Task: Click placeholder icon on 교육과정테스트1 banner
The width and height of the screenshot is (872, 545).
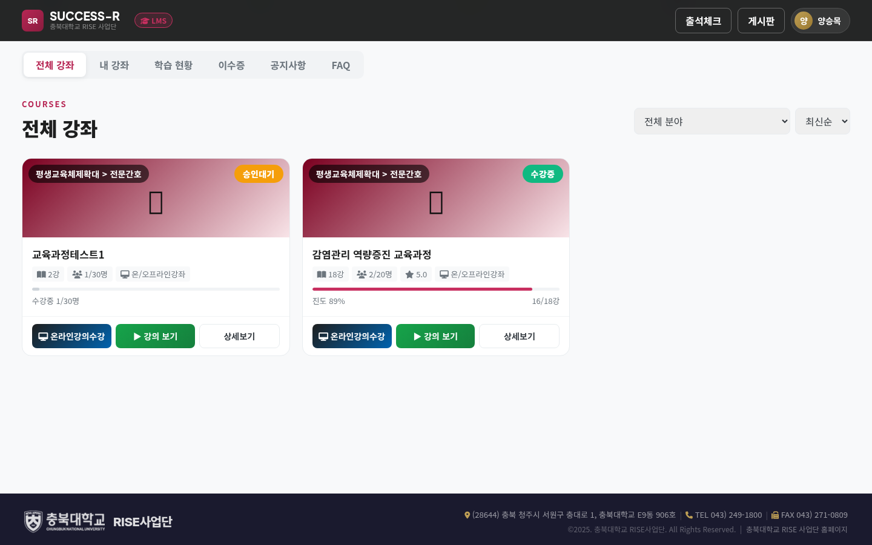Action: (156, 202)
